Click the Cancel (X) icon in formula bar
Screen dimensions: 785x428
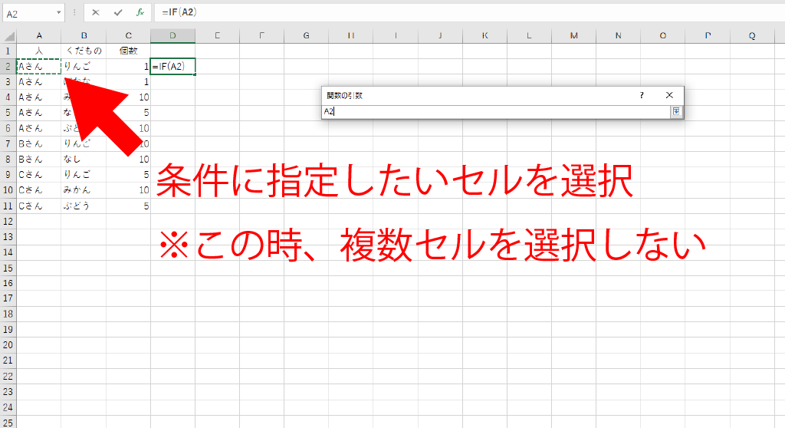(x=96, y=13)
